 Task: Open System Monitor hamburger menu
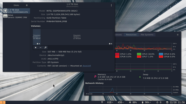tap(177, 35)
